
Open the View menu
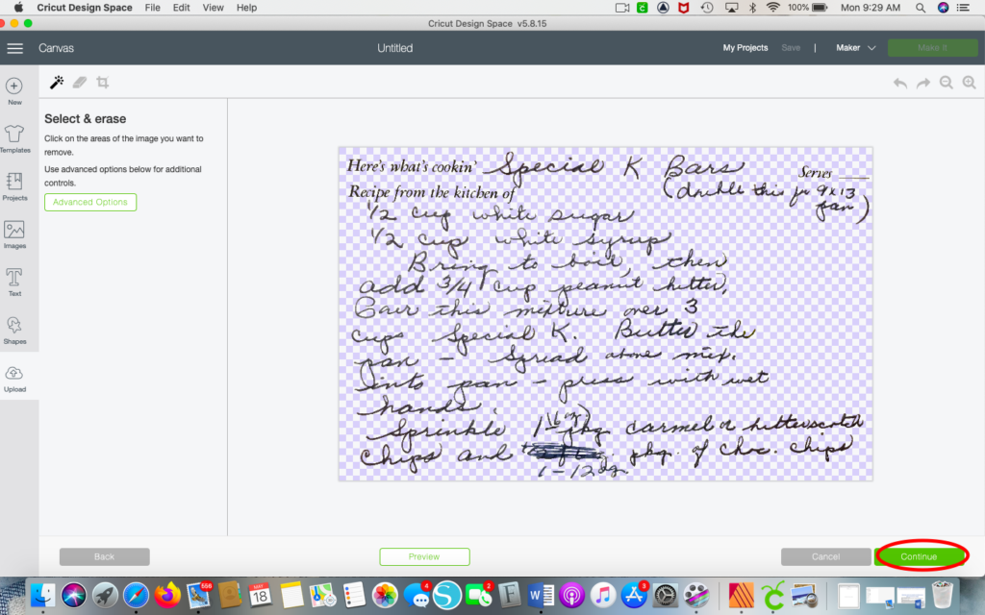[x=213, y=8]
